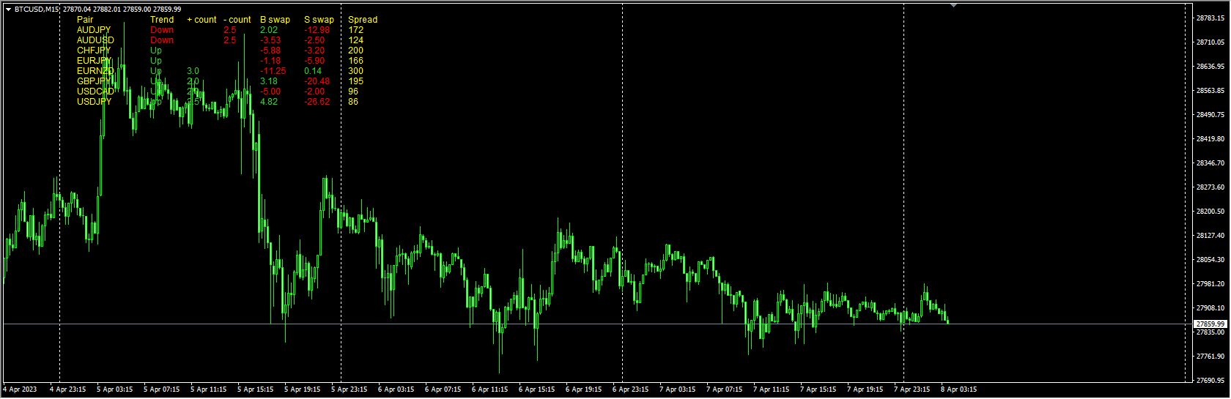Select the + count column header

point(202,20)
